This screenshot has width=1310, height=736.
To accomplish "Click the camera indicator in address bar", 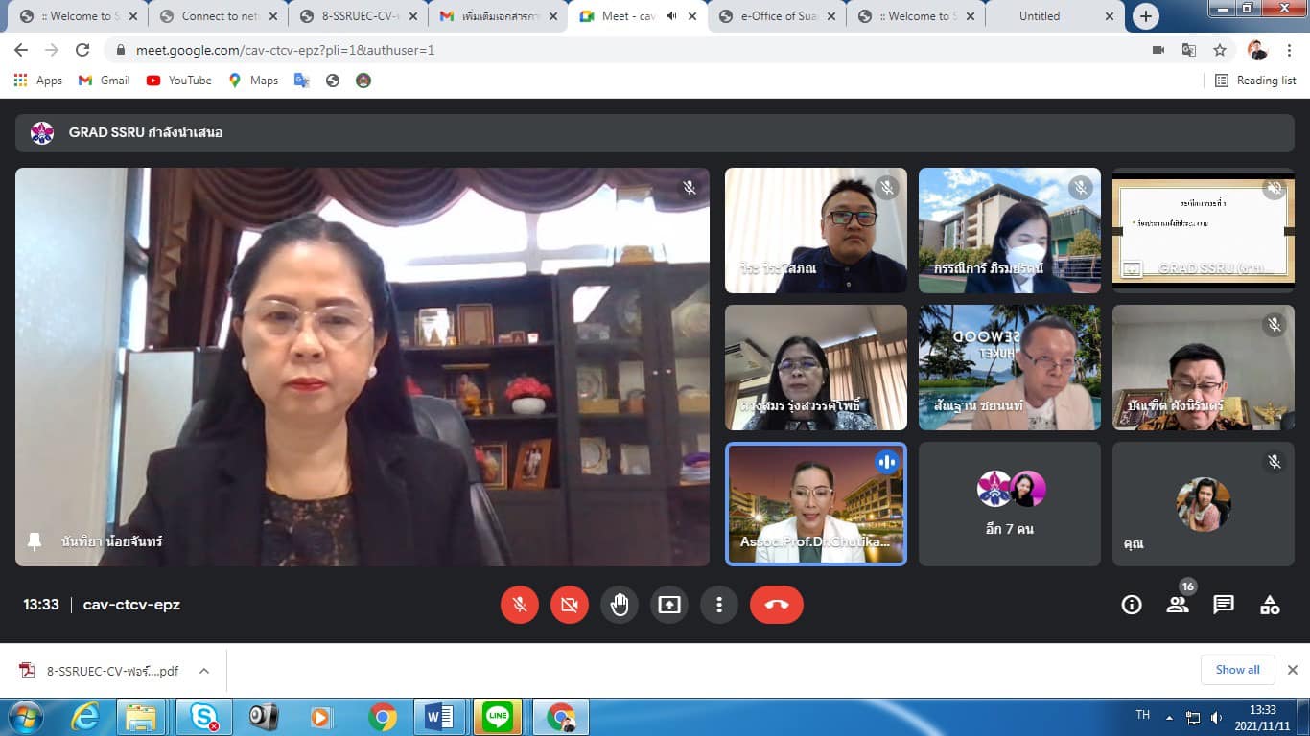I will click(x=1158, y=50).
